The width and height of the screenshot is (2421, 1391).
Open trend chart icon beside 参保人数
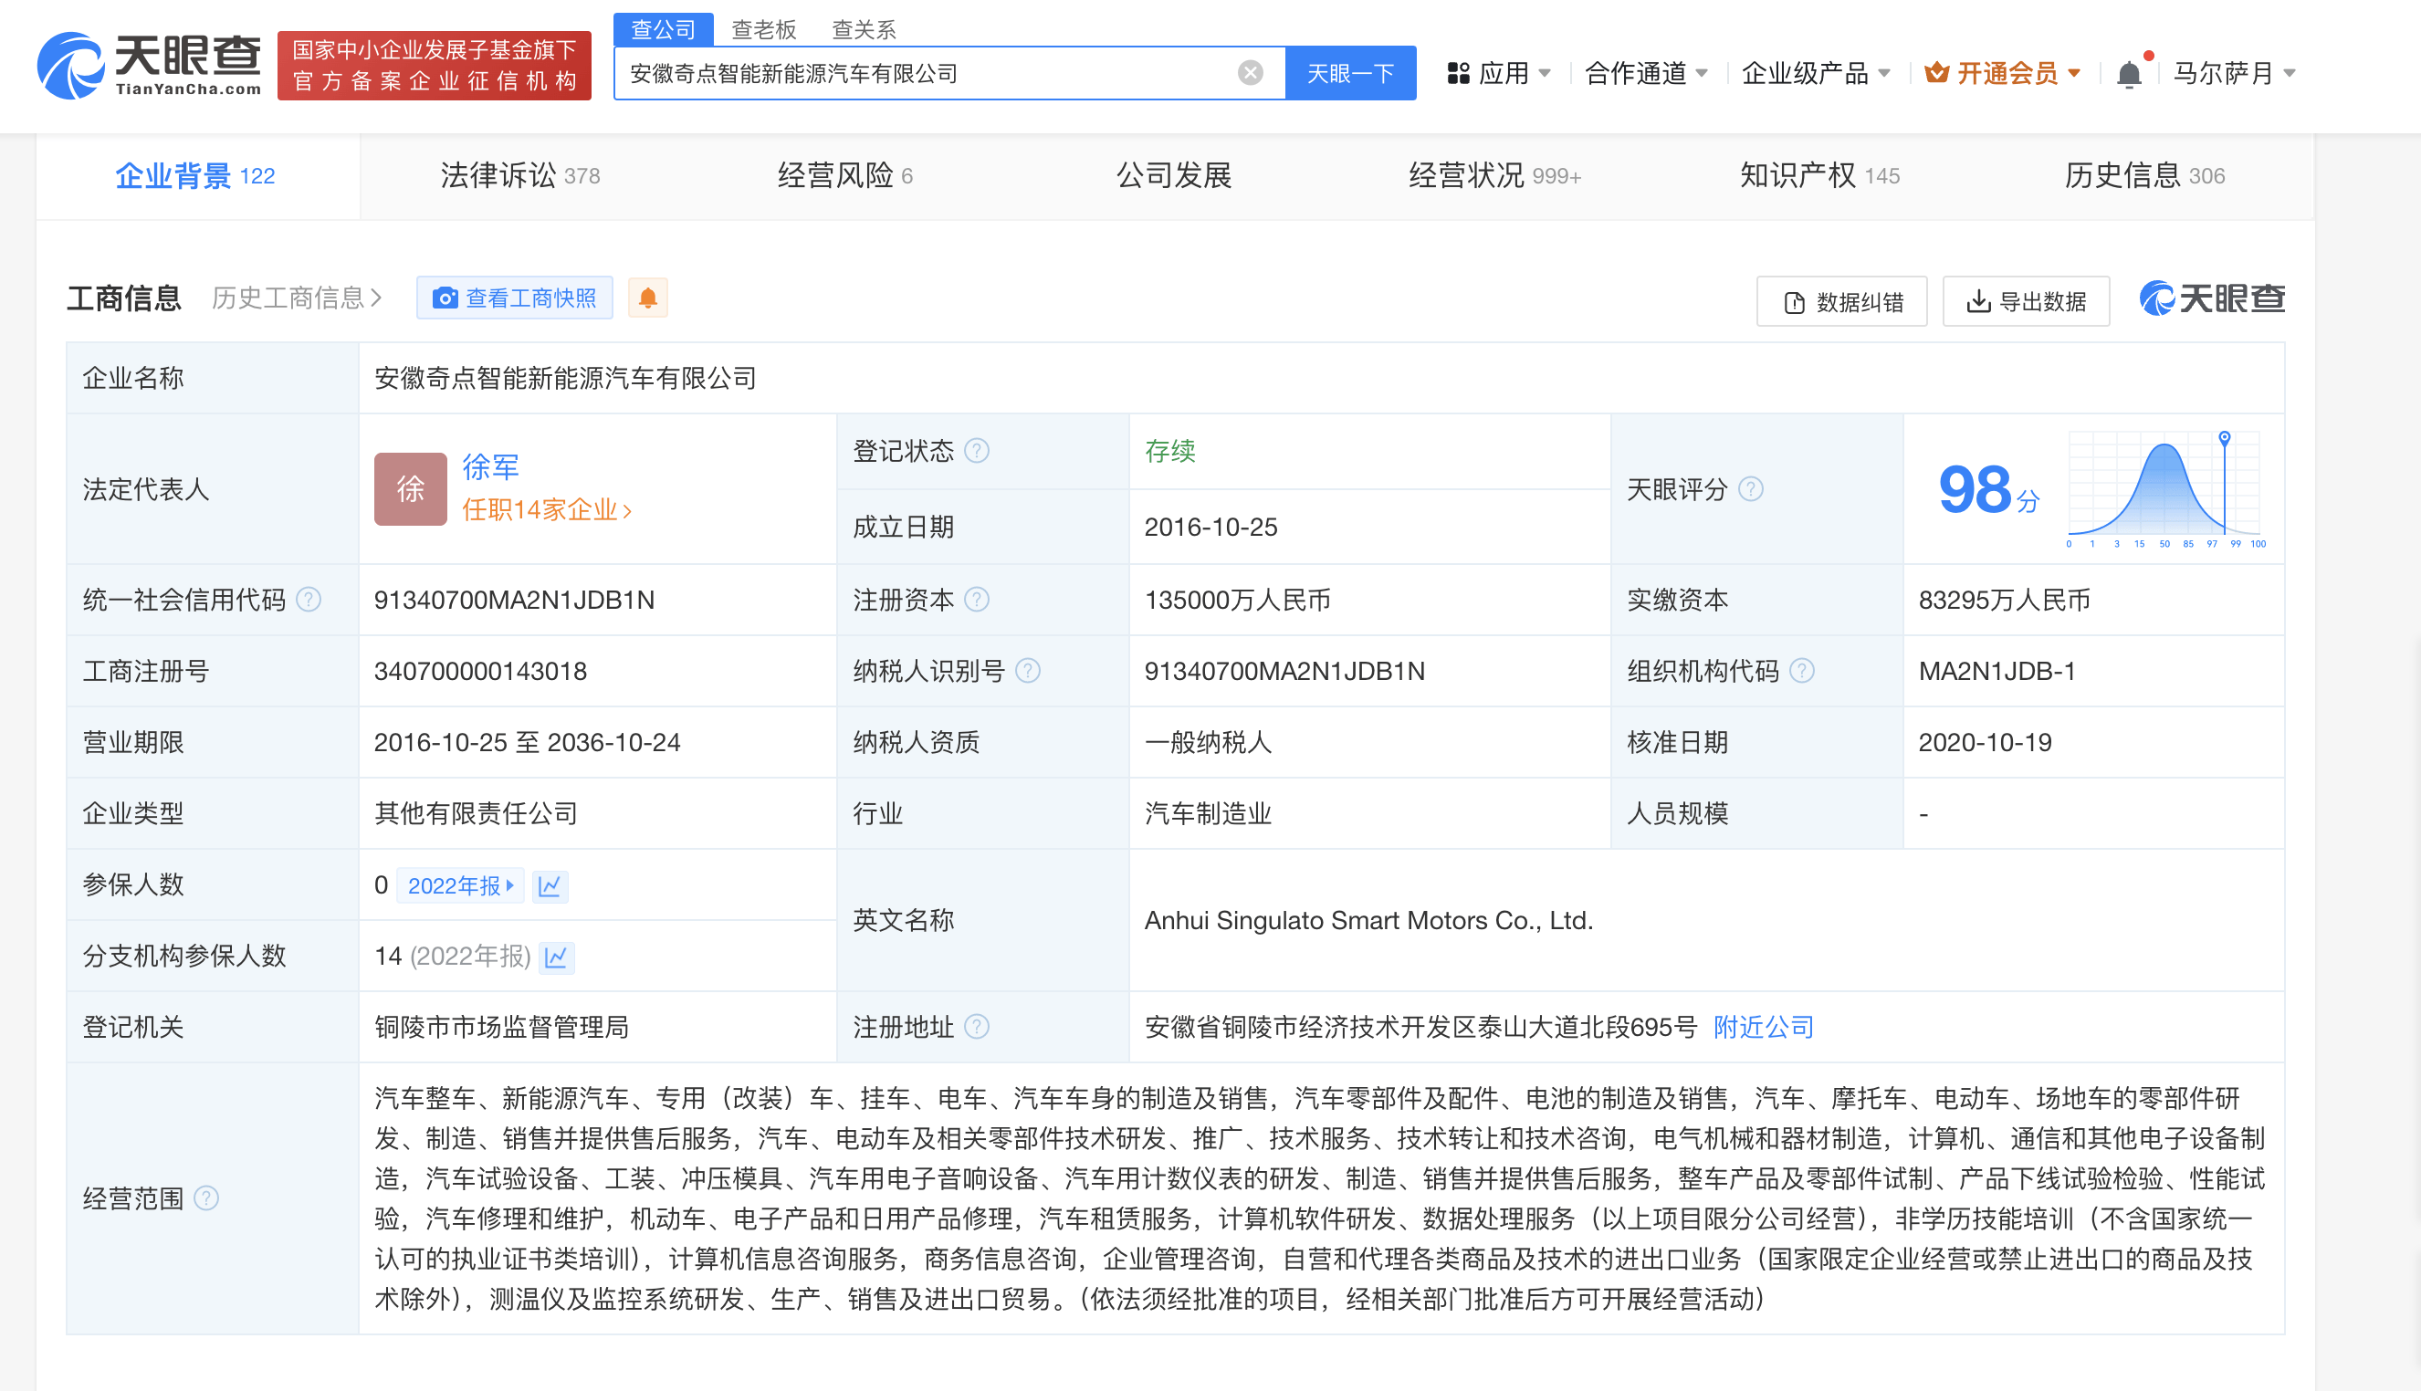click(550, 884)
